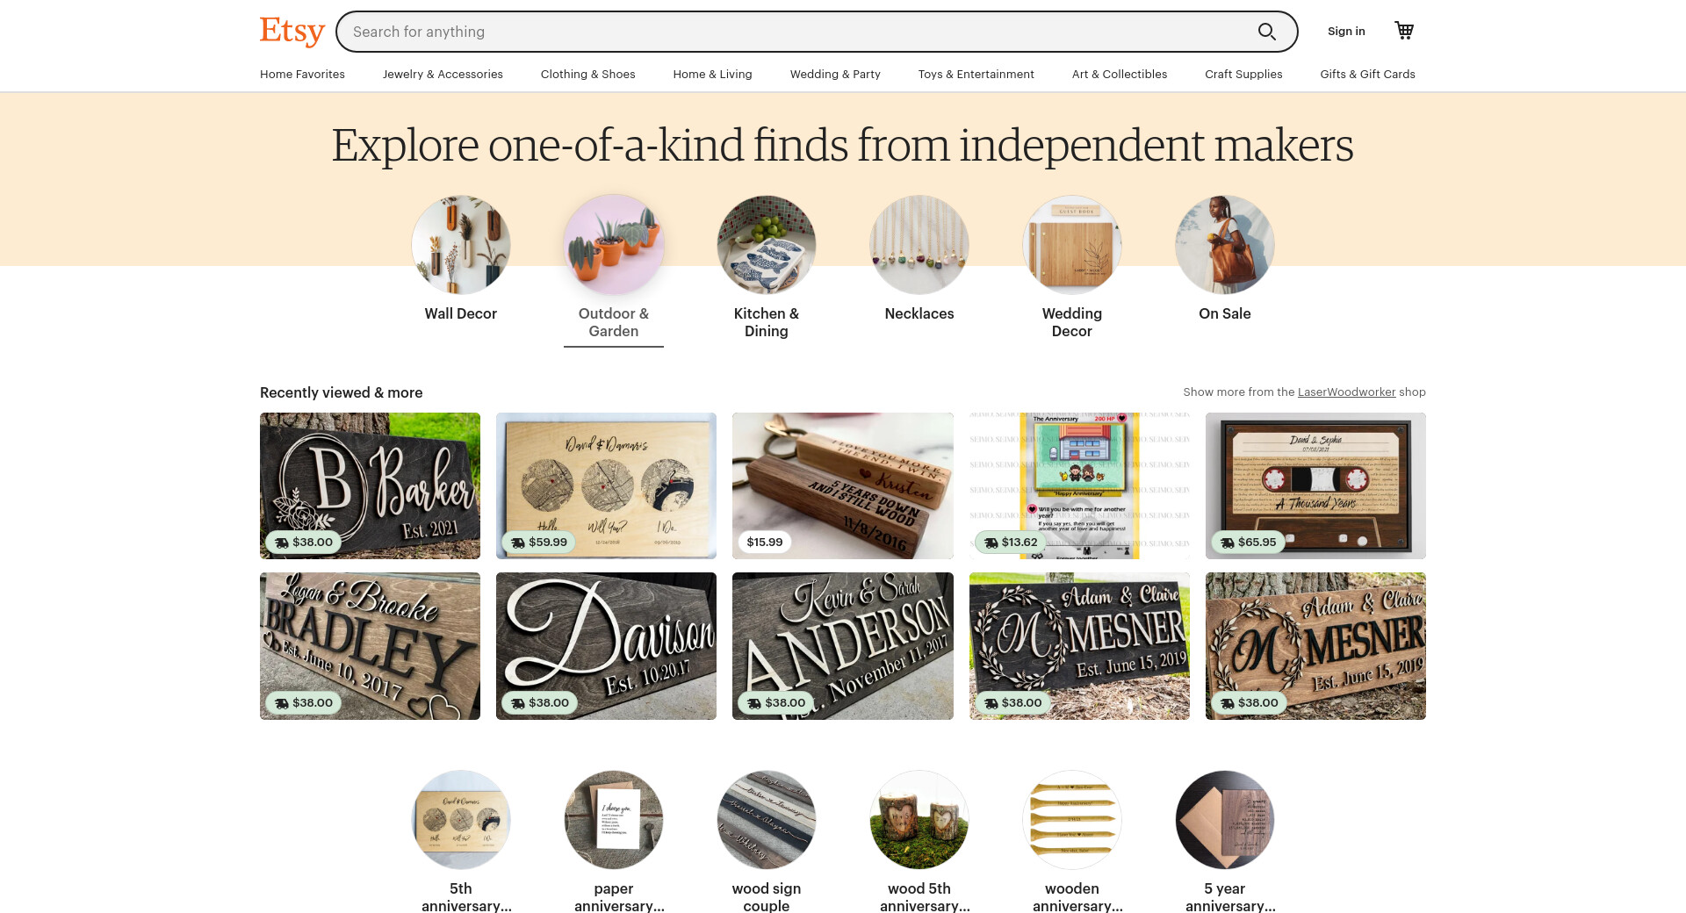Select the Outdoor & Garden succulent image
This screenshot has width=1686, height=913.
614,245
